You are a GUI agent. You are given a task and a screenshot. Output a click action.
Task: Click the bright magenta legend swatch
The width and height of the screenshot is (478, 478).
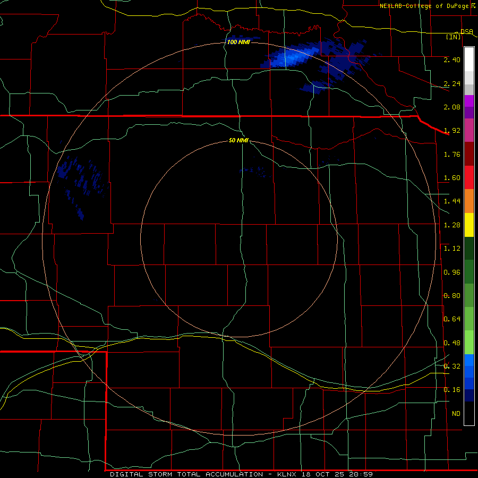click(469, 101)
